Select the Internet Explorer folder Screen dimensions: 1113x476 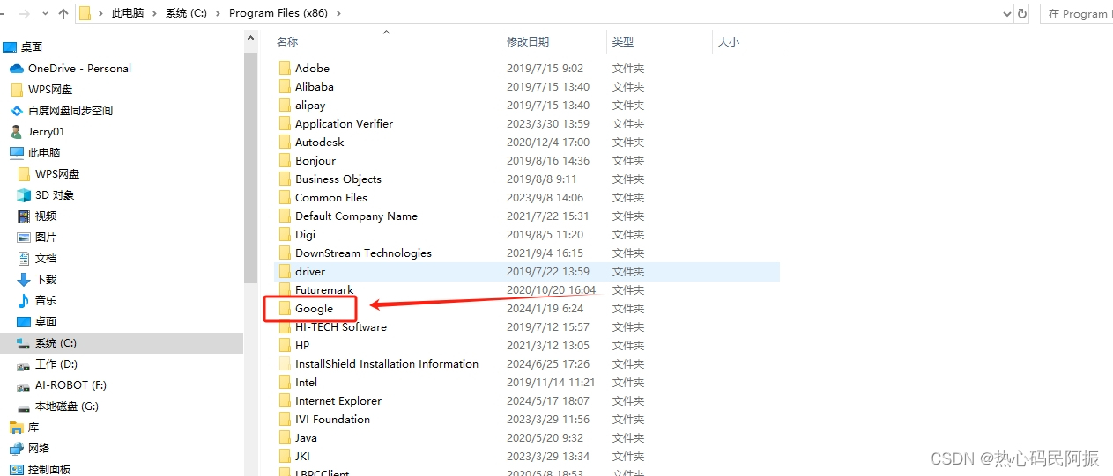coord(338,401)
